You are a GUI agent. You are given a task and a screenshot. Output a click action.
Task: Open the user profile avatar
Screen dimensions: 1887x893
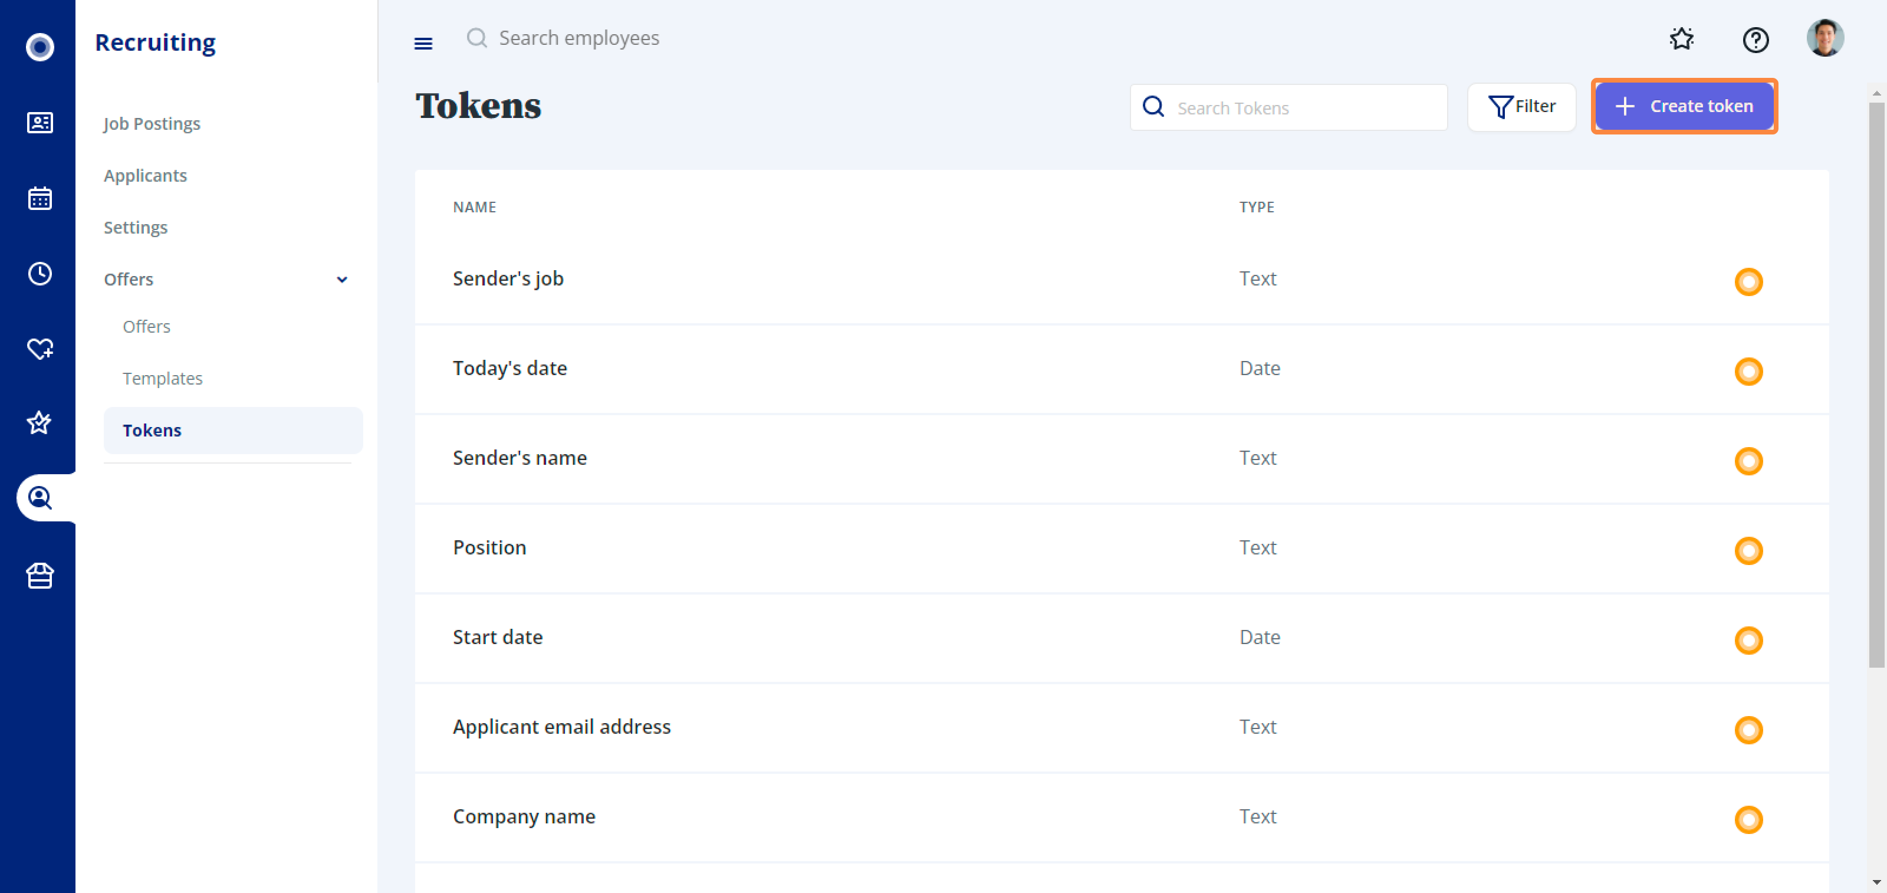tap(1824, 38)
